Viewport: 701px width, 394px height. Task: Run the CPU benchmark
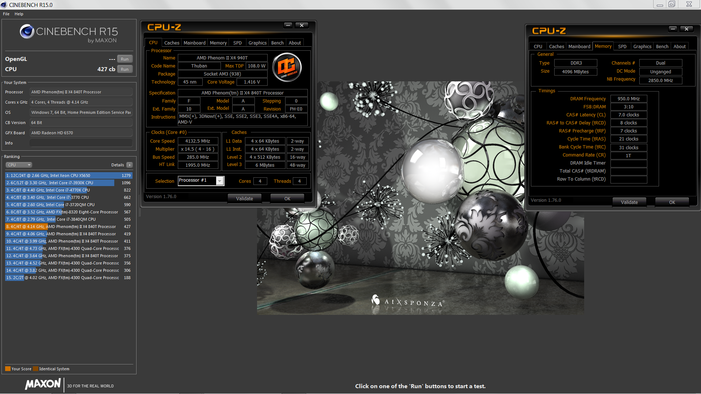click(x=125, y=69)
